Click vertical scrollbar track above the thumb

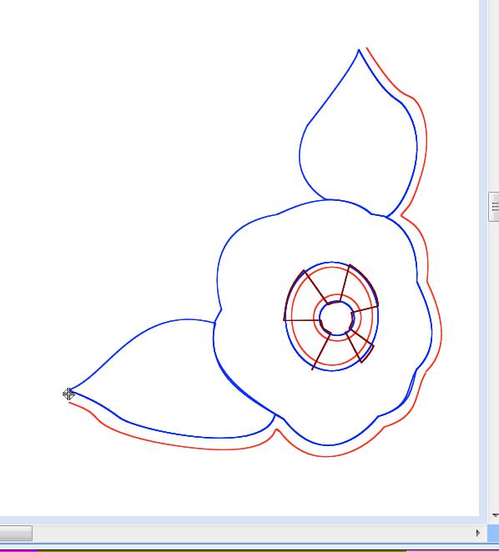coord(494,96)
